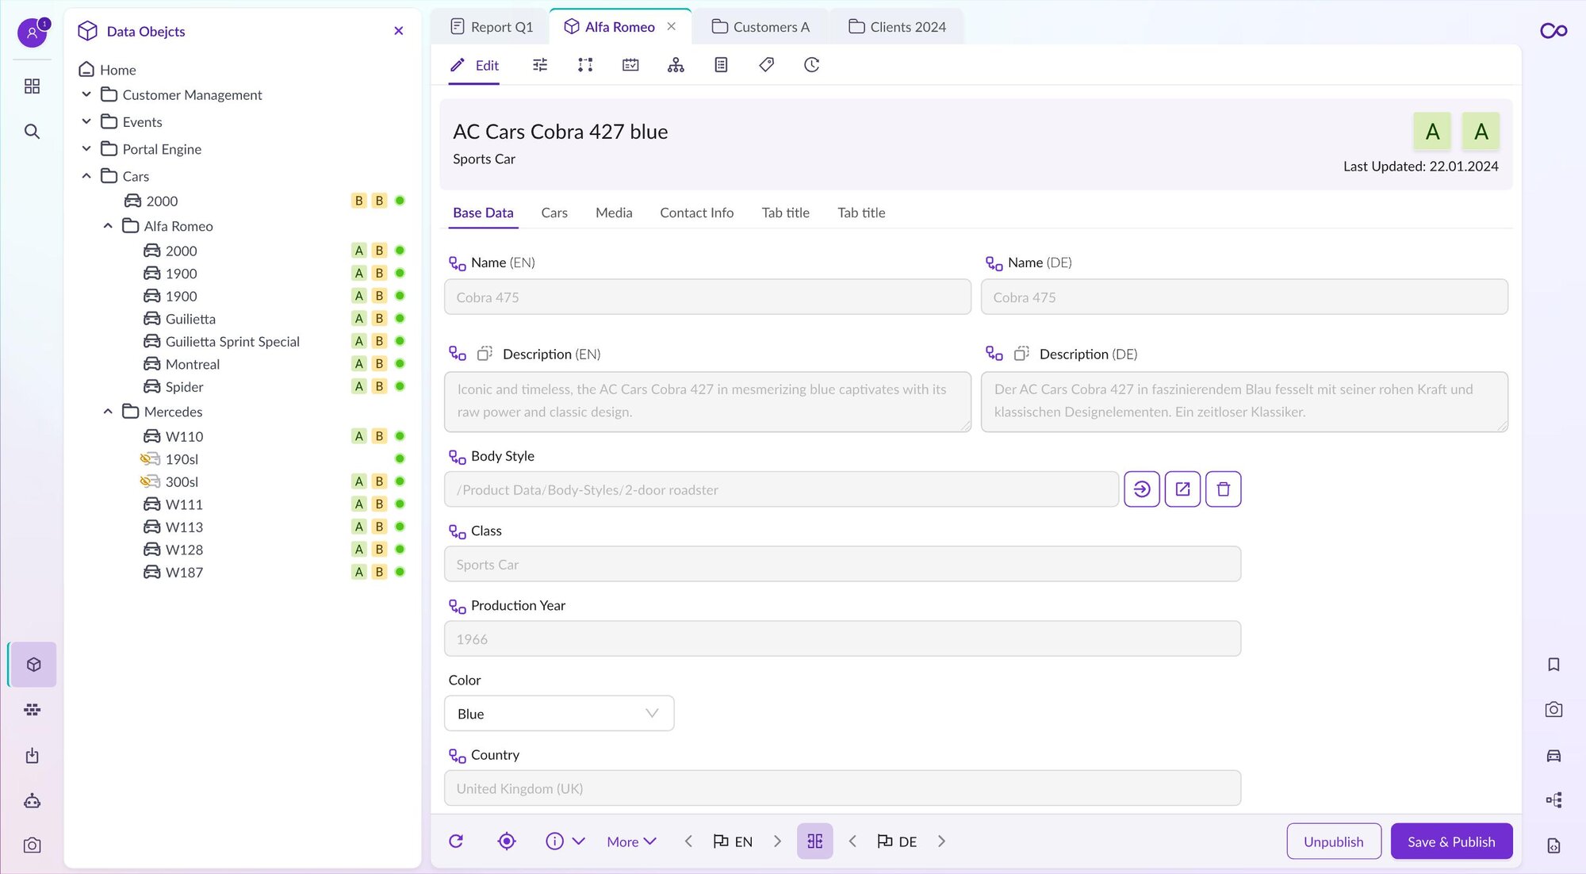1586x874 pixels.
Task: Open the More menu in bottom bar
Action: [631, 841]
